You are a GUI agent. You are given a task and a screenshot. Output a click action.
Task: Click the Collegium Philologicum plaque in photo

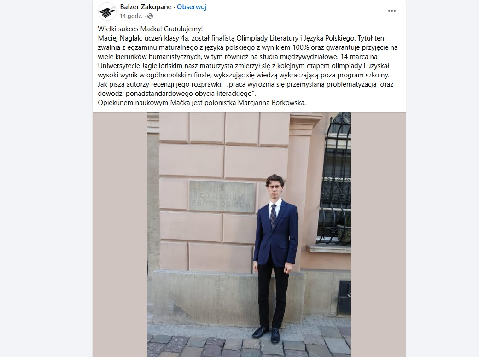point(222,197)
